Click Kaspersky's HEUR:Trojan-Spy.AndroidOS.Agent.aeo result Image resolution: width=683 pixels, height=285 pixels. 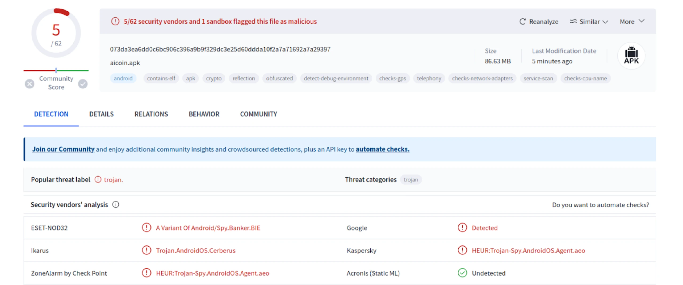coord(528,251)
